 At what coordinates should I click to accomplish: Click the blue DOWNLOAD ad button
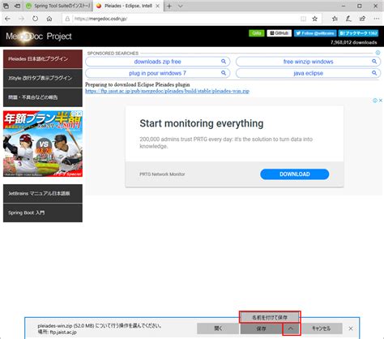pyautogui.click(x=295, y=174)
